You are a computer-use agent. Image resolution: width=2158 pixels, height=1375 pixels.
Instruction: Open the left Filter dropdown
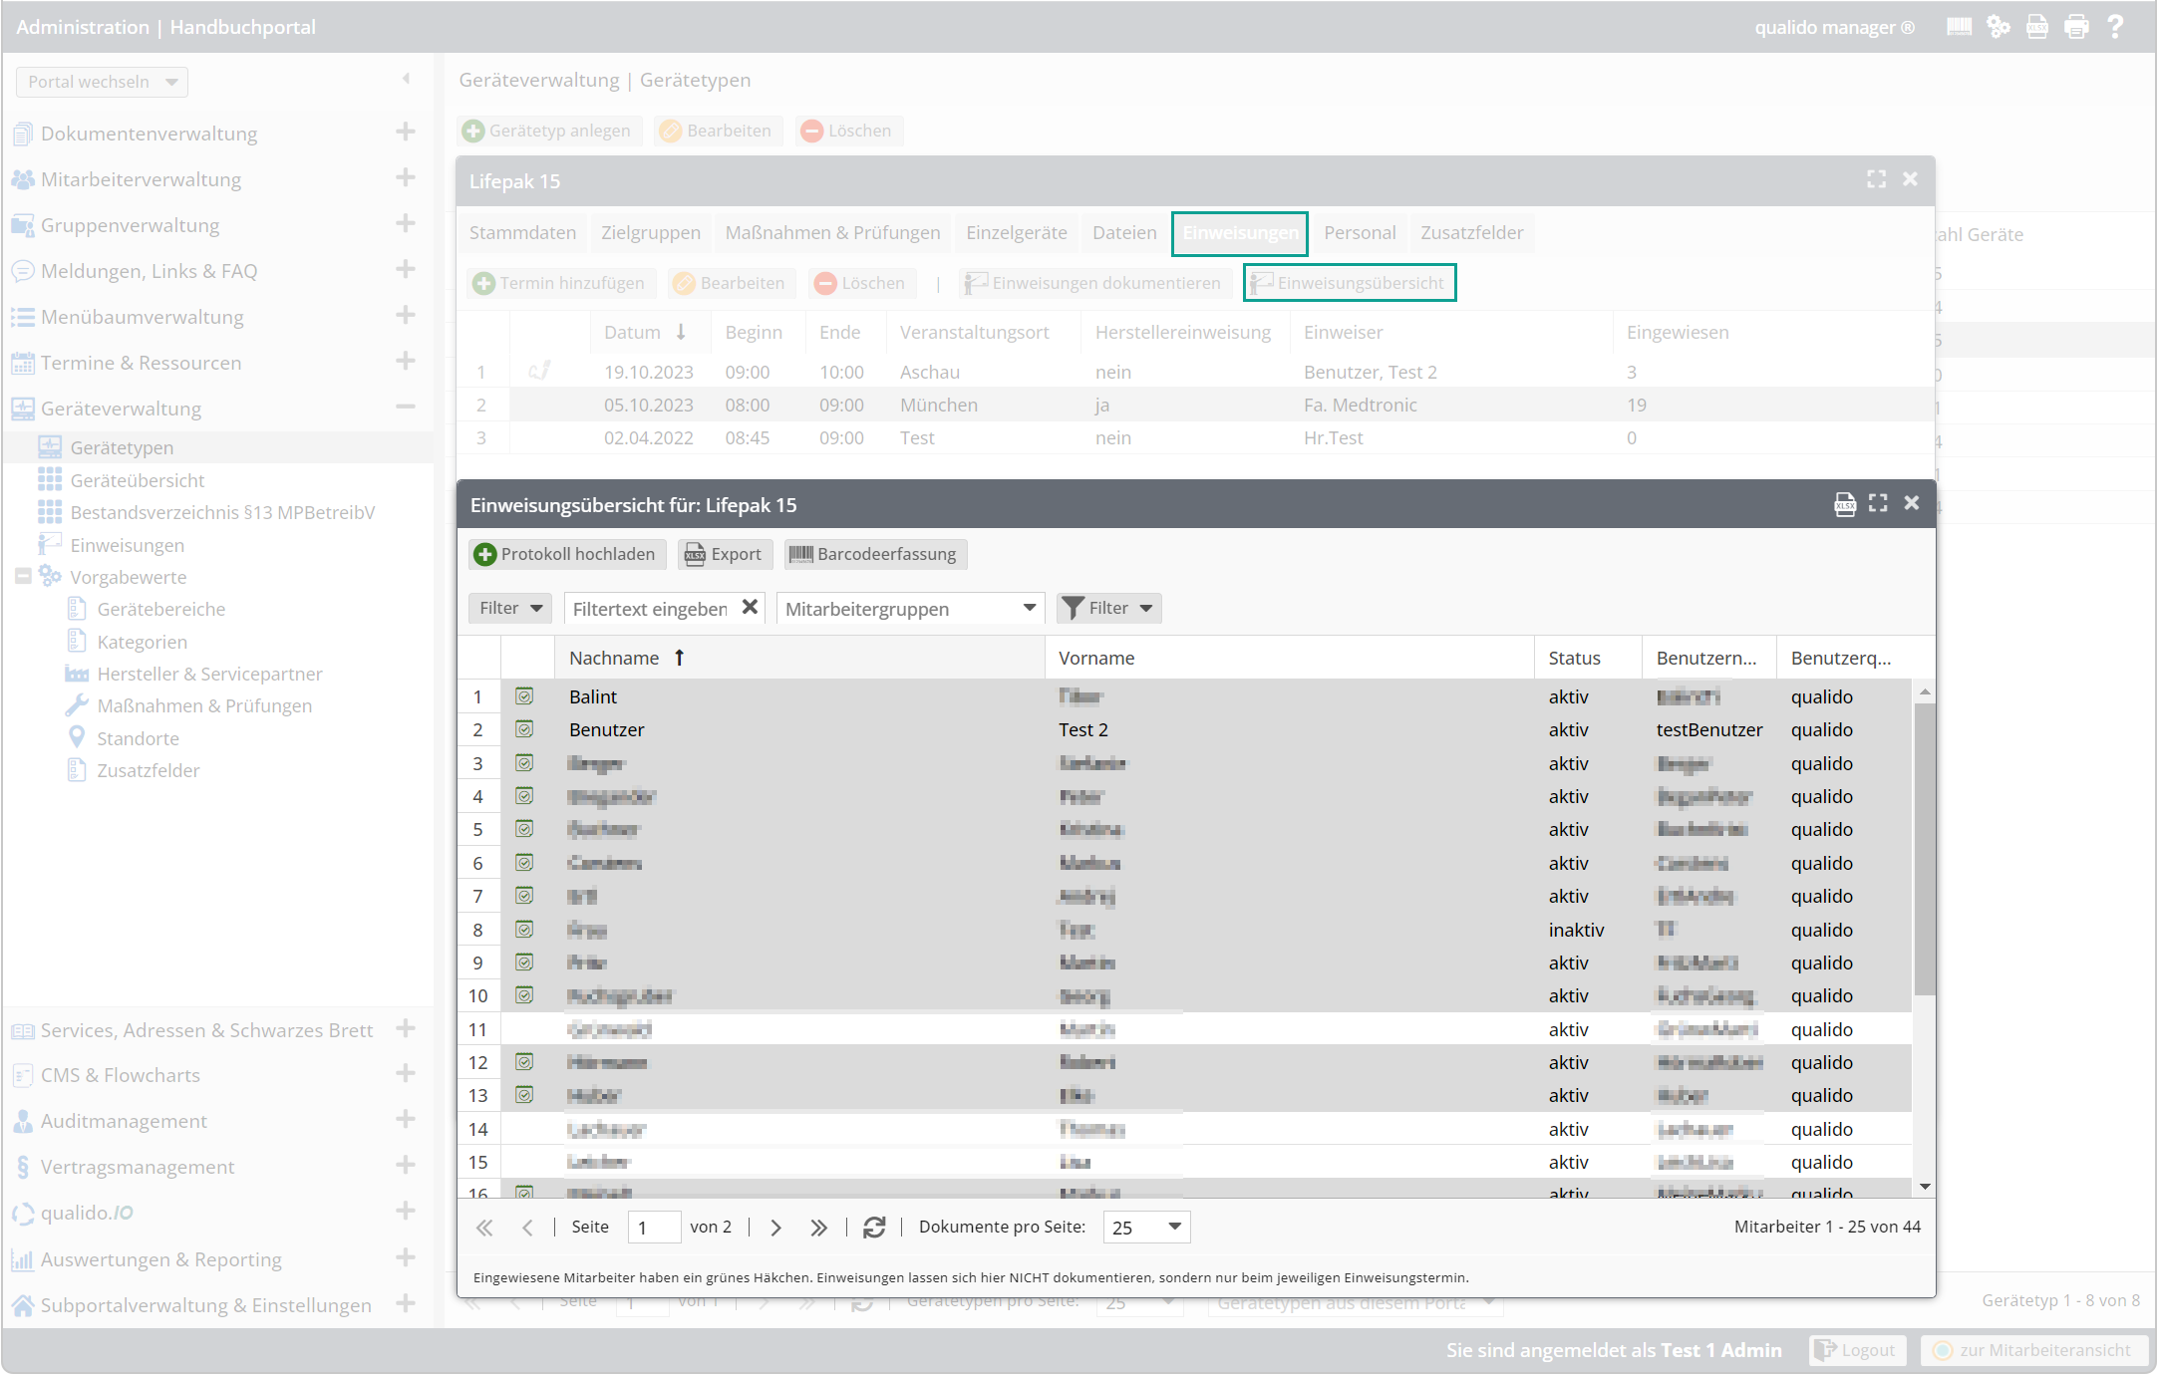click(510, 608)
